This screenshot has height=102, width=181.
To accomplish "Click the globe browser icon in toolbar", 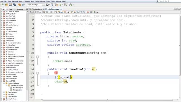I will (47, 5).
